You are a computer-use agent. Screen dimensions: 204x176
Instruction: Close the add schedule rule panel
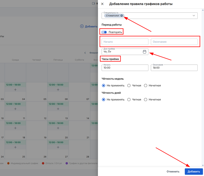pos(102,4)
